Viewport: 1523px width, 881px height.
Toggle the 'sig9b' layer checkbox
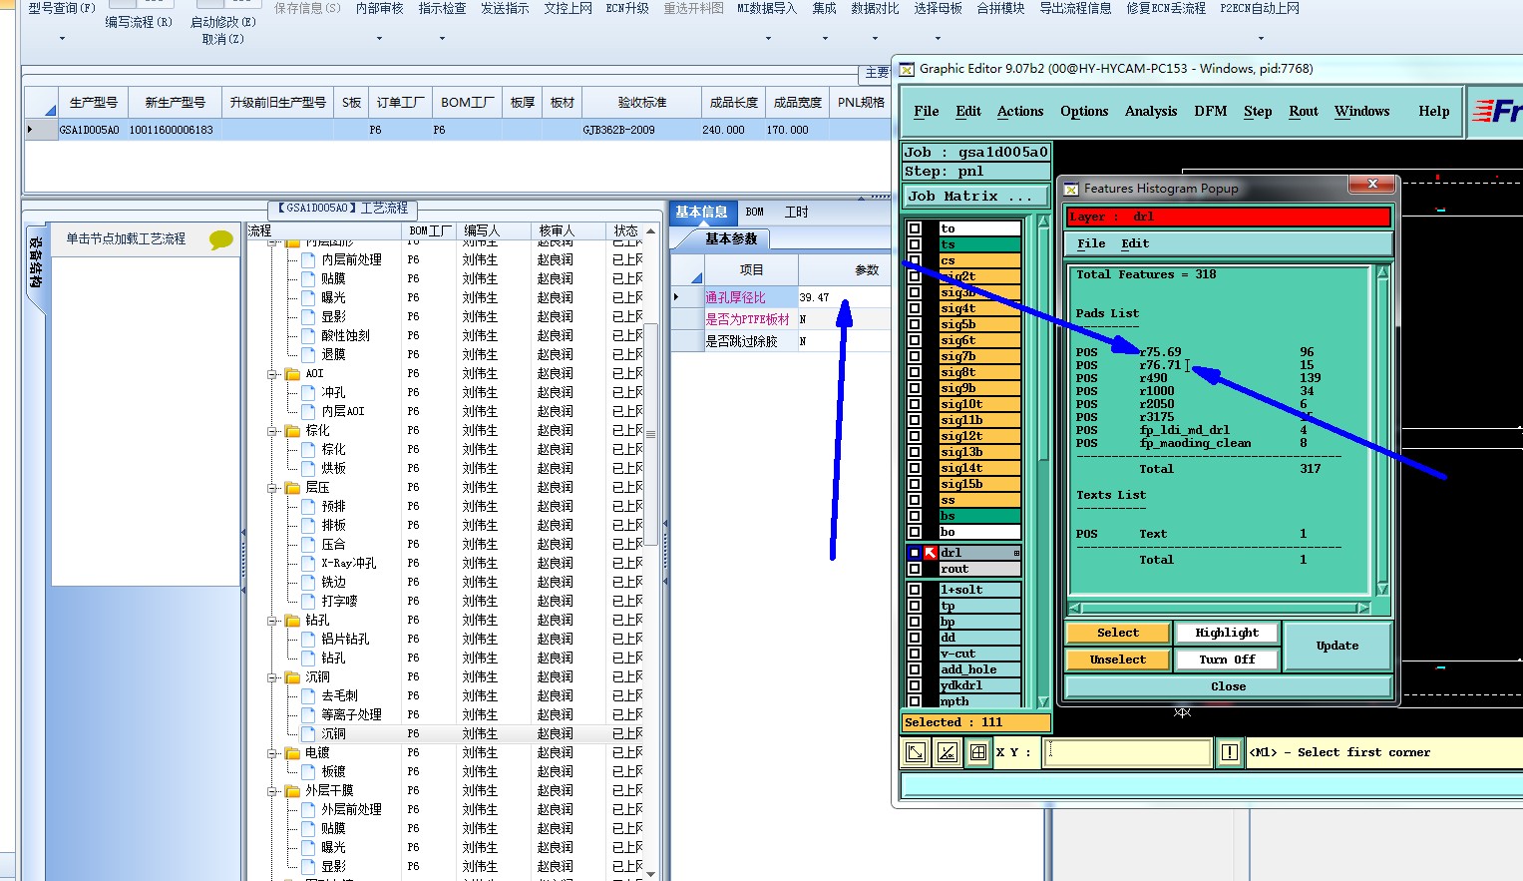pos(915,388)
